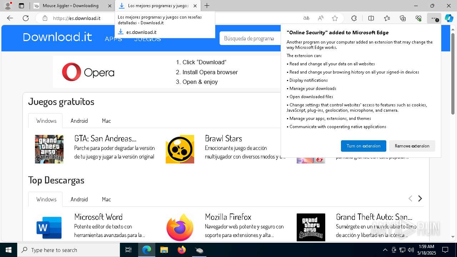Viewport: 457px width, 257px height.
Task: Show next Top Descargas items arrow
Action: (x=420, y=198)
